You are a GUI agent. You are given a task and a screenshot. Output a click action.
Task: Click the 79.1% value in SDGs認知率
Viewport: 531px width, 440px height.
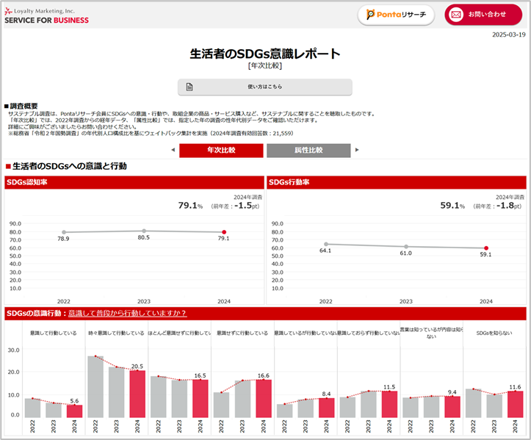pyautogui.click(x=190, y=205)
